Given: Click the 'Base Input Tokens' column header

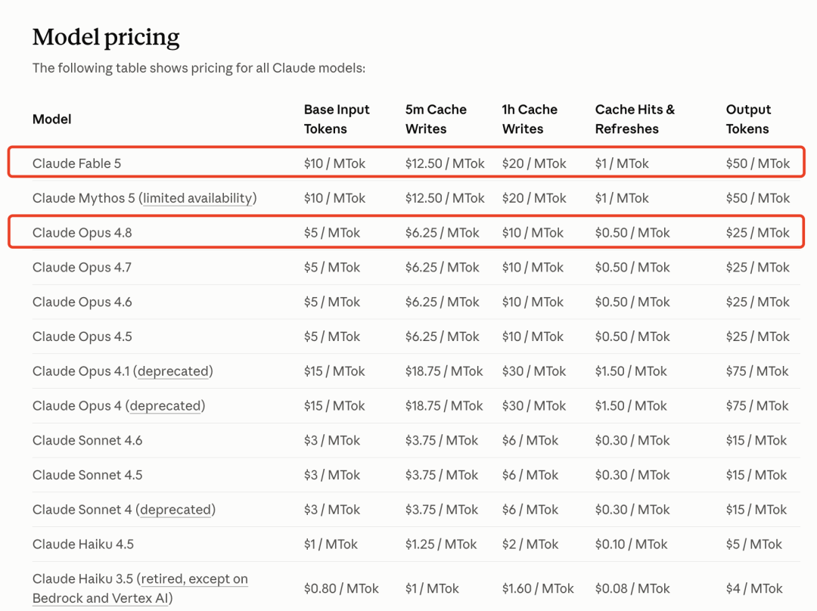Looking at the screenshot, I should (x=337, y=119).
